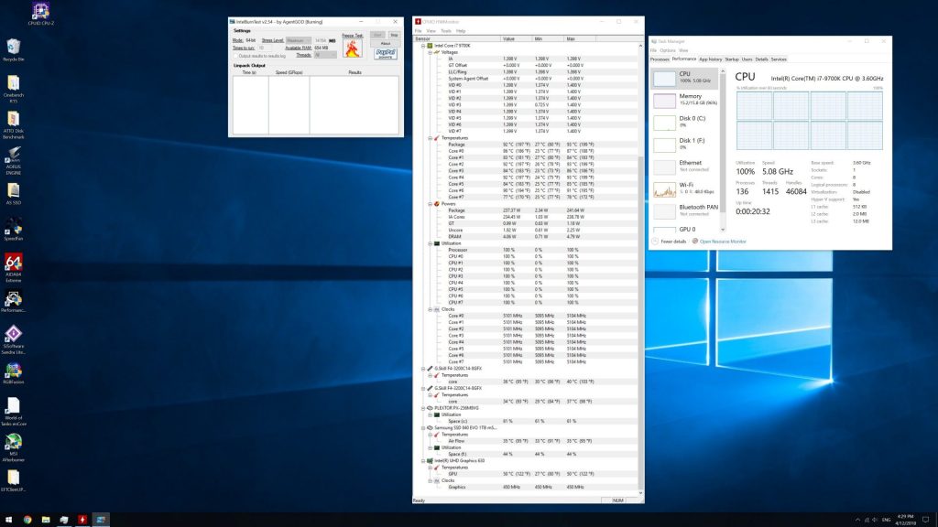Screen dimensions: 938x527
Task: Select Memory in the Task Manager performance sidebar
Action: pos(684,100)
